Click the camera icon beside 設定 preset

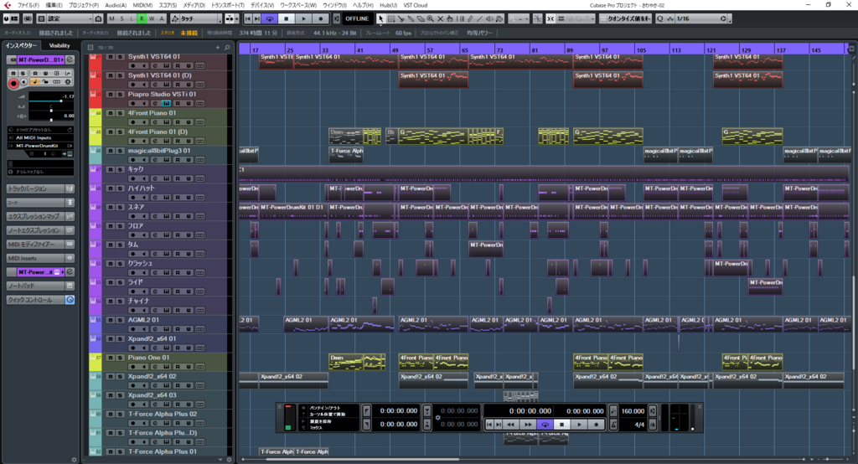pyautogui.click(x=99, y=18)
